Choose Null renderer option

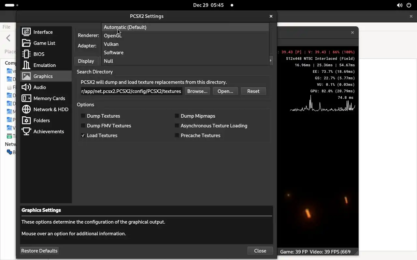[185, 61]
